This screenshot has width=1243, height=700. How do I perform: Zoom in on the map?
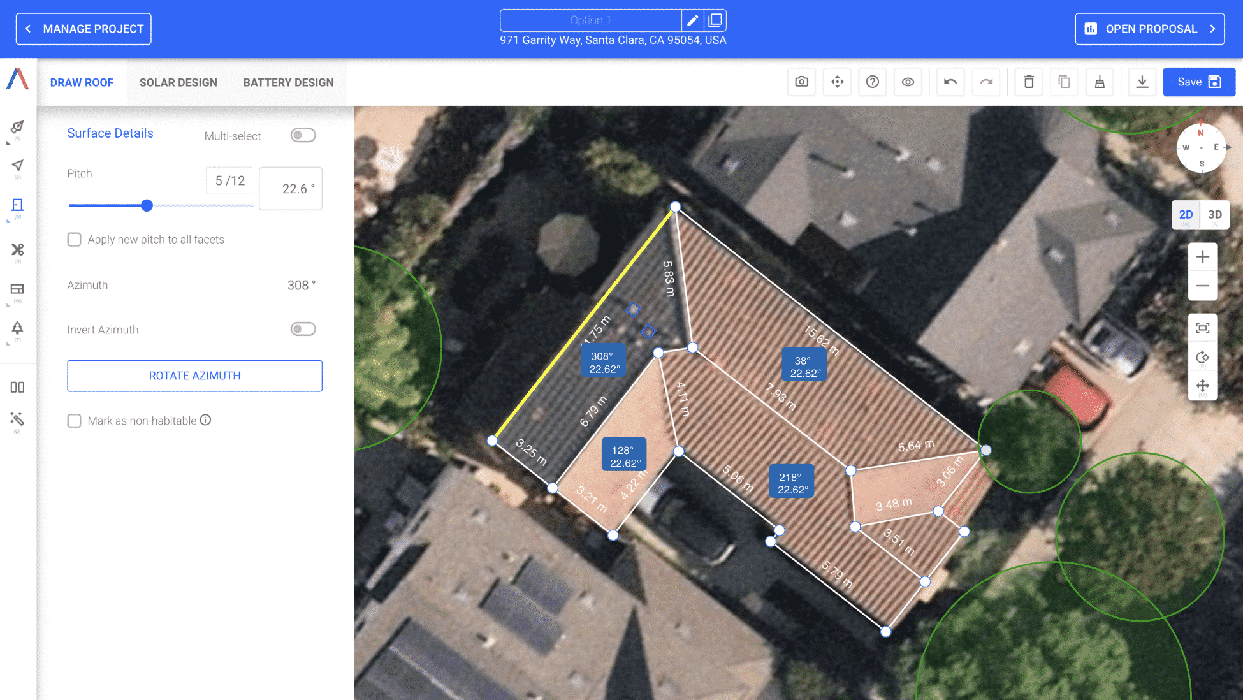tap(1203, 257)
